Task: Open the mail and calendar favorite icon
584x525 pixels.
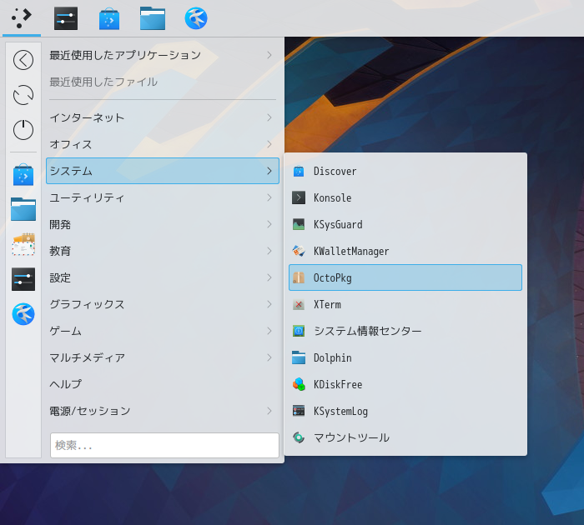Action: [23, 244]
